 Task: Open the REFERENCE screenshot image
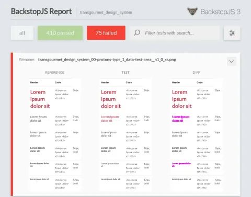pos(55,135)
